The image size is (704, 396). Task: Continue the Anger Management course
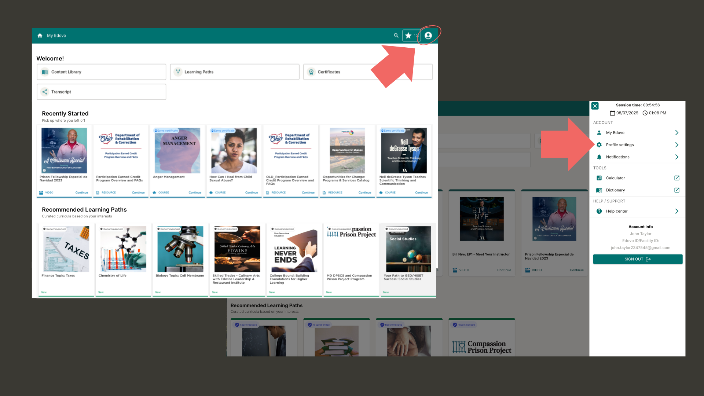pos(195,192)
